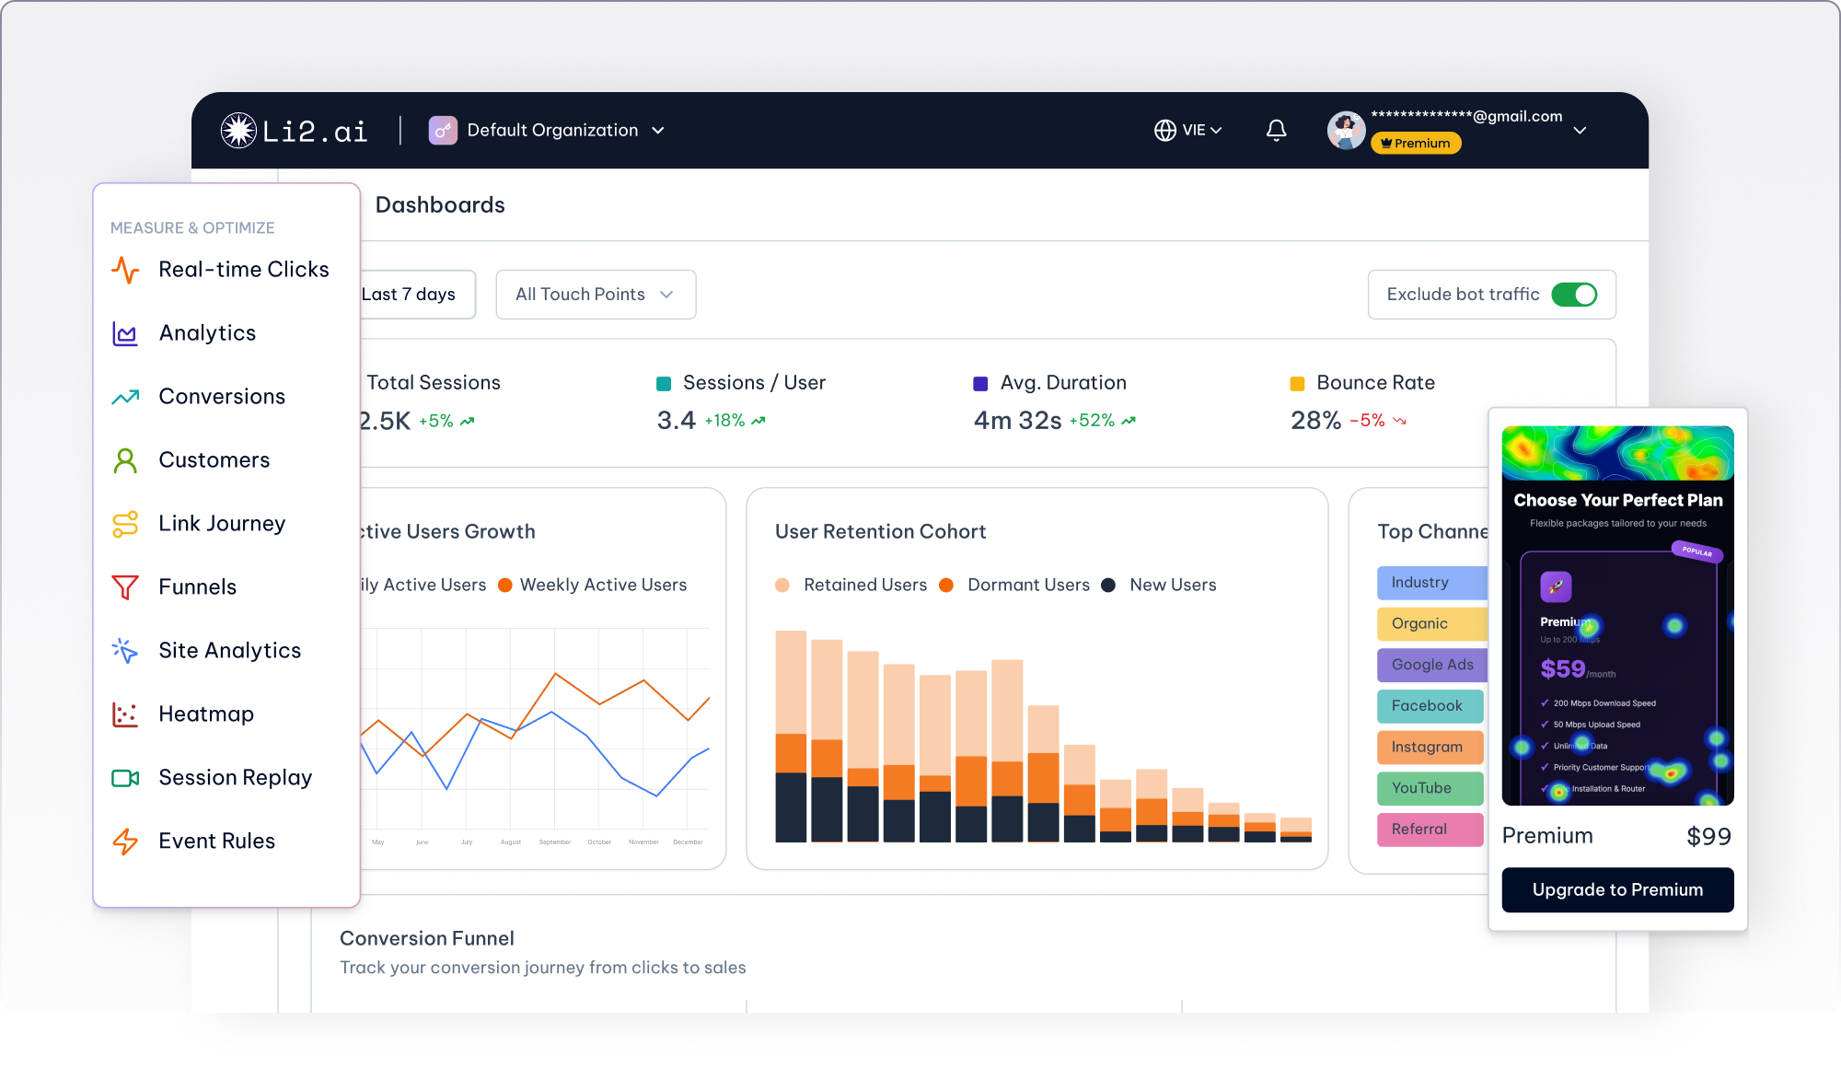Click the rocket icon in the plan card
1841x1068 pixels.
click(1556, 586)
